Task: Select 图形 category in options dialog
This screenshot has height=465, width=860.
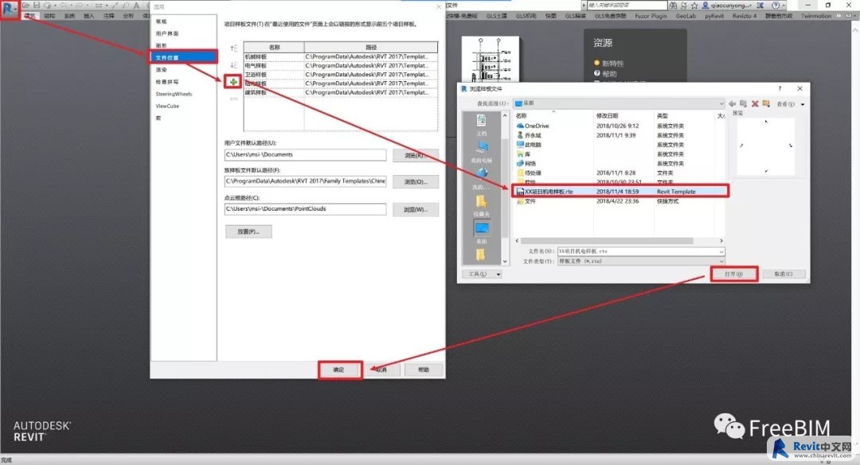Action: tap(161, 45)
